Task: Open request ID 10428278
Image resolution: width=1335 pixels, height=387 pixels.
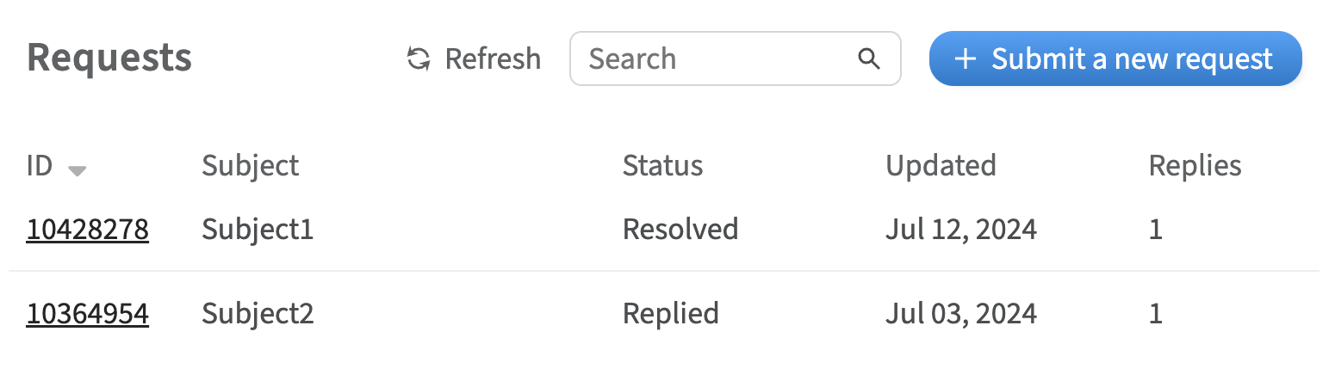Action: click(x=88, y=229)
